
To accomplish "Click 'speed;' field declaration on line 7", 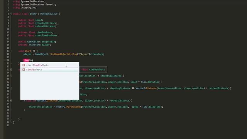I will coord(39,20).
